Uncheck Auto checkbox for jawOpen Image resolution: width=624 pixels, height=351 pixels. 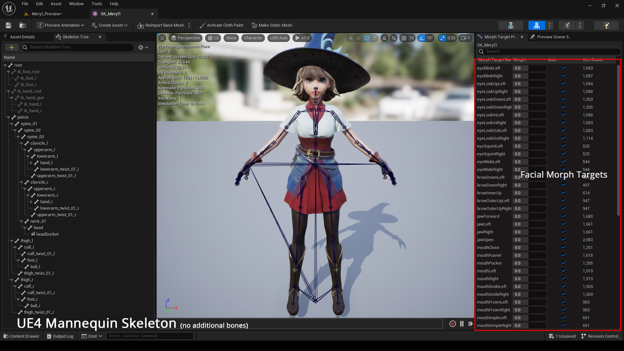point(564,240)
